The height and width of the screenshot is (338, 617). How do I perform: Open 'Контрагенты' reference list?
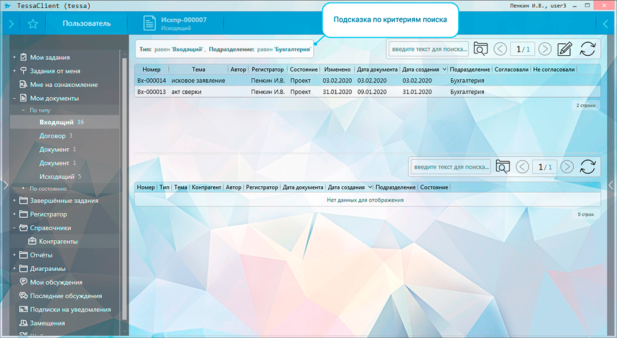pos(58,241)
